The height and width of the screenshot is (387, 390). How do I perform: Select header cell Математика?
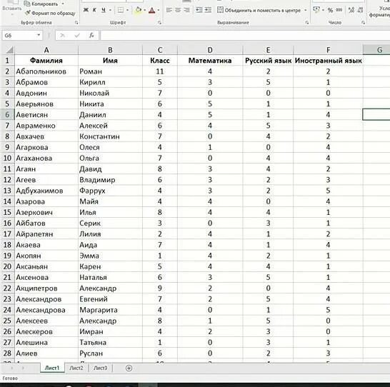tap(210, 61)
